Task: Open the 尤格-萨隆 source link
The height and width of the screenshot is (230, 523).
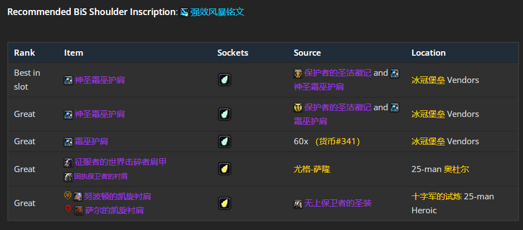Action: tap(312, 169)
